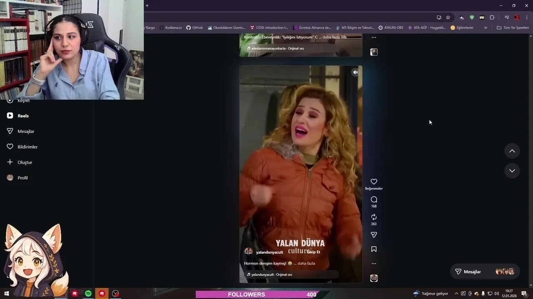Click the audio thumbnail of the current reel

pyautogui.click(x=374, y=278)
